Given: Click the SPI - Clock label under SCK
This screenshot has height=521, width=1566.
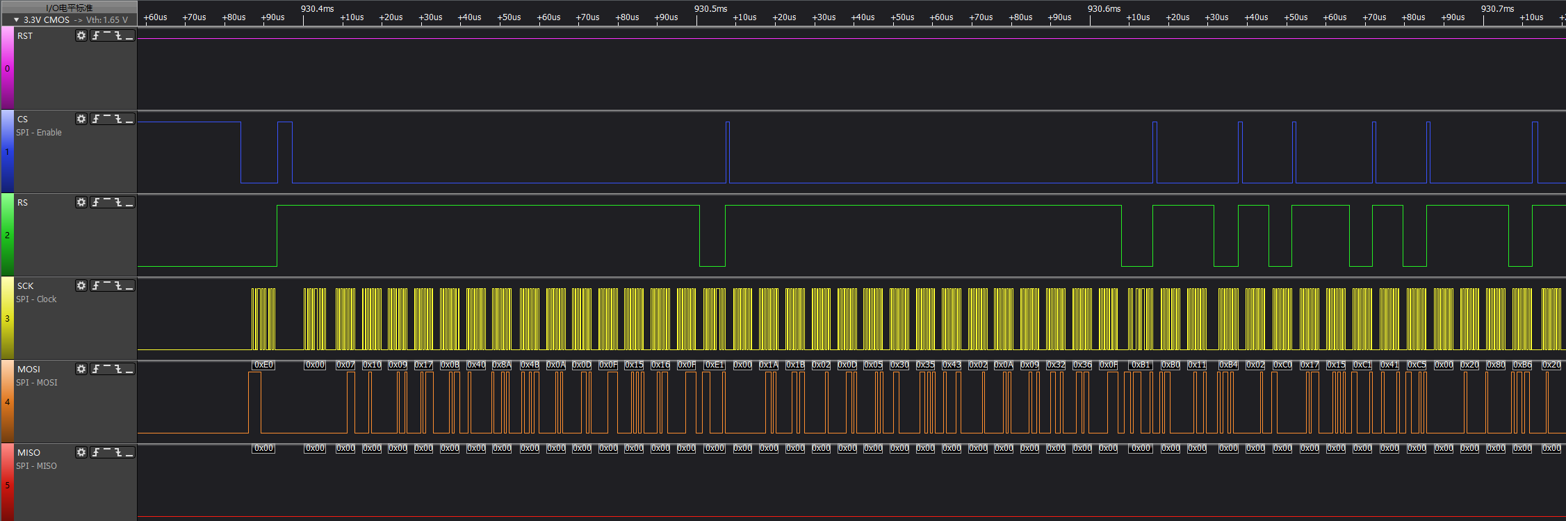Looking at the screenshot, I should 37,299.
